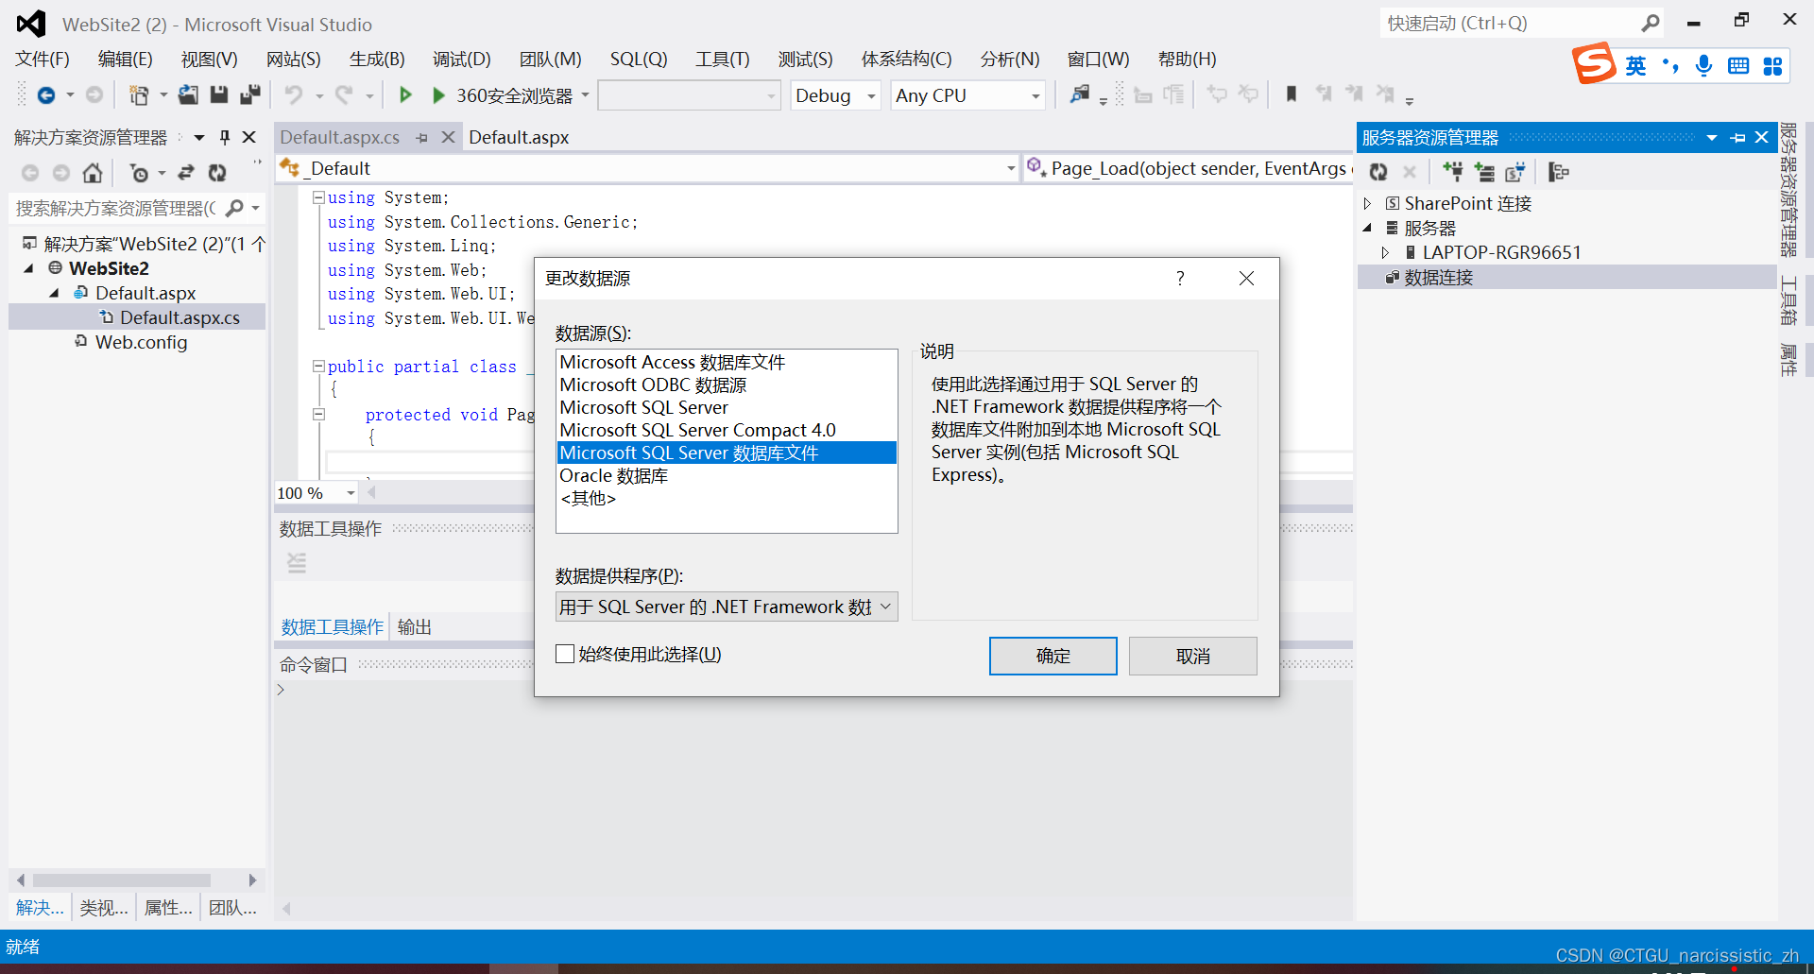Click the Server Explorer tree-view icon
Viewport: 1814px width, 974px height.
click(1559, 172)
